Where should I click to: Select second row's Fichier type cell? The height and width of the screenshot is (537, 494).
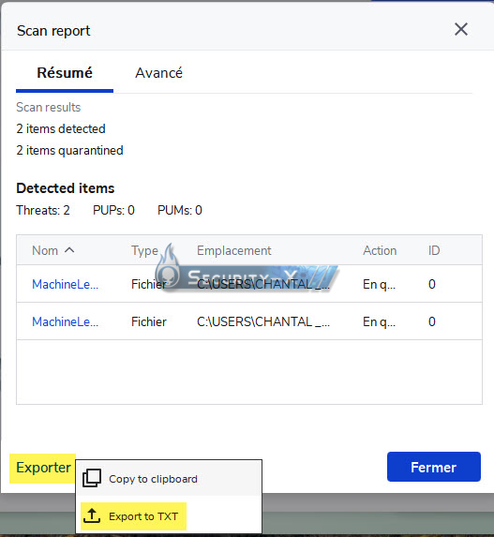pyautogui.click(x=149, y=322)
